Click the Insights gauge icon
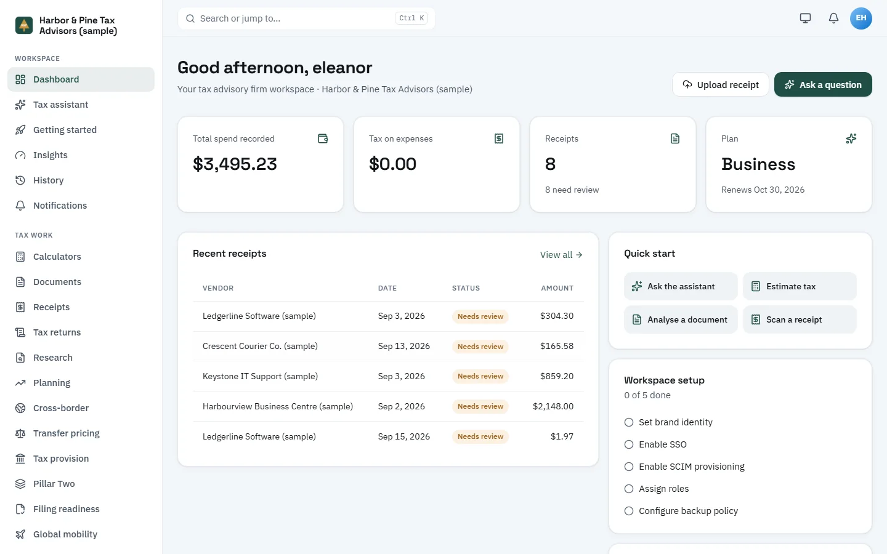This screenshot has width=887, height=554. (x=20, y=155)
